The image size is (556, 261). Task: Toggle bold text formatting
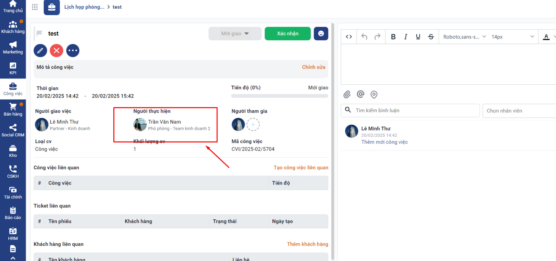pos(393,37)
